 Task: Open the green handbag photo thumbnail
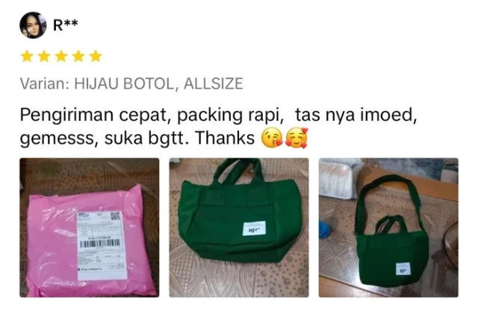pyautogui.click(x=239, y=227)
